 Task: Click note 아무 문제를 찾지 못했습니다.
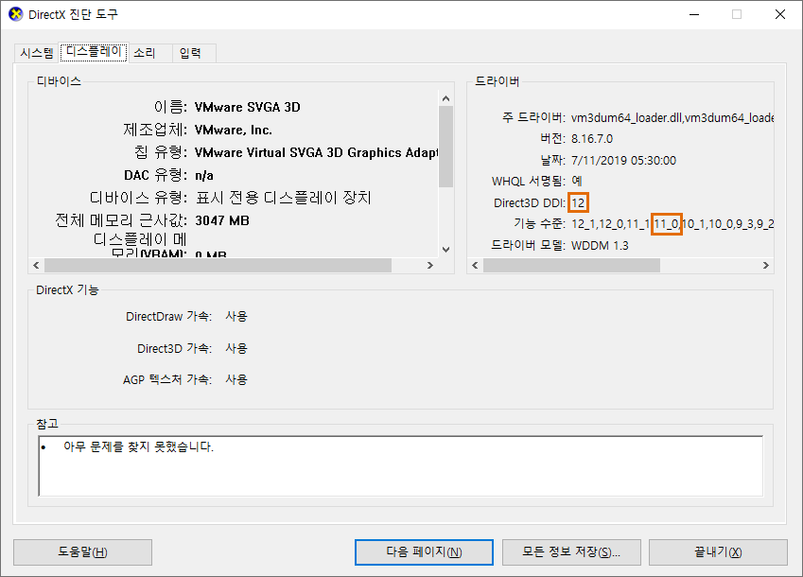point(138,447)
